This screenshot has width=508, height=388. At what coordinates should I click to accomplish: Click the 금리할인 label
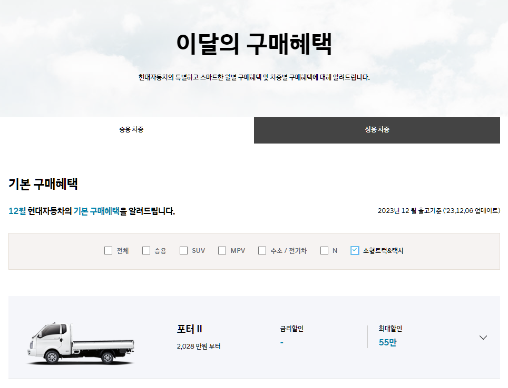click(x=291, y=329)
